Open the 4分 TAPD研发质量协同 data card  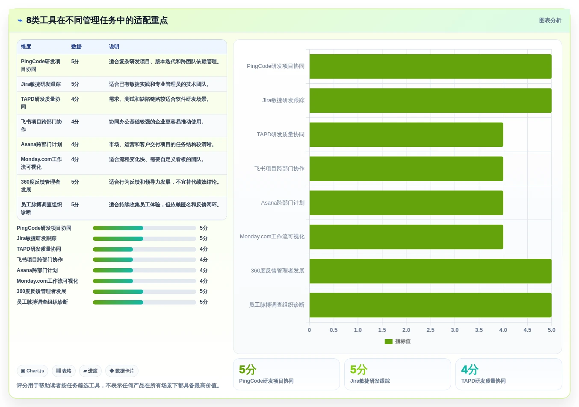click(x=509, y=374)
